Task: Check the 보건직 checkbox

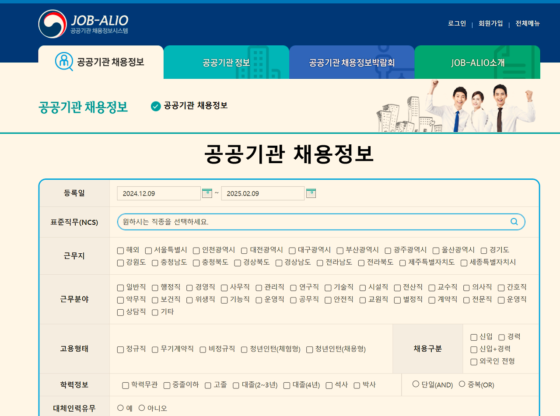Action: click(x=155, y=300)
